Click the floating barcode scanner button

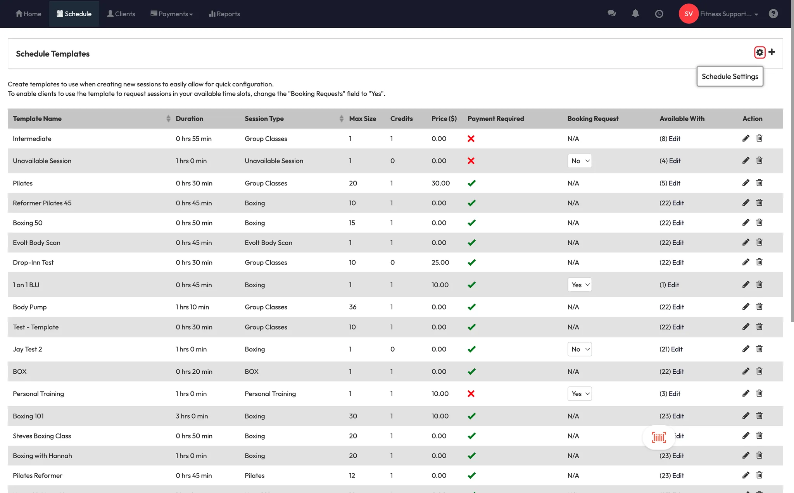click(x=659, y=437)
